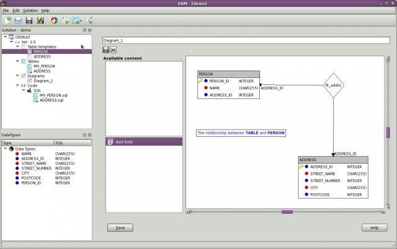Click the key icon beside ADDRESS_ID in ADDRESS table

click(x=301, y=167)
